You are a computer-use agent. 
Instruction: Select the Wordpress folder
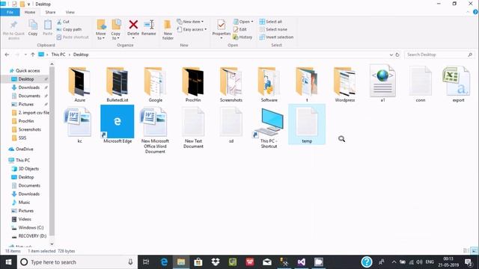tap(345, 84)
